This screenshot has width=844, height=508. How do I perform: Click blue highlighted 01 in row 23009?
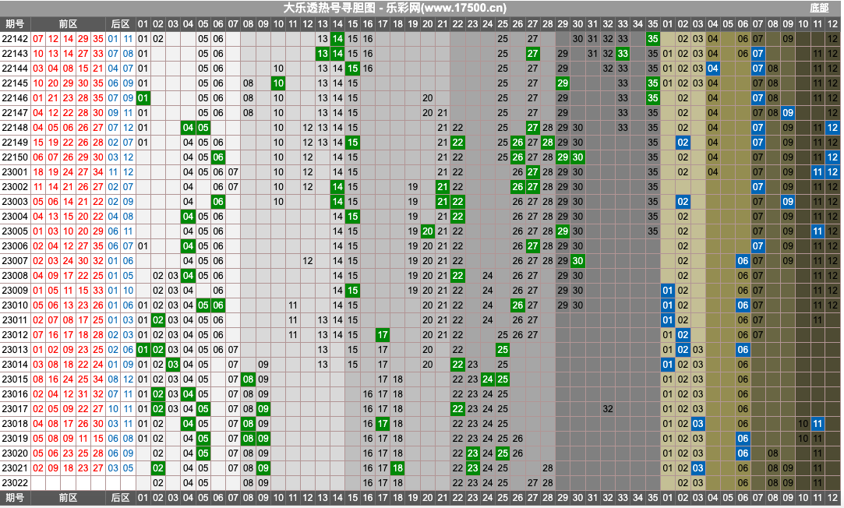(667, 291)
